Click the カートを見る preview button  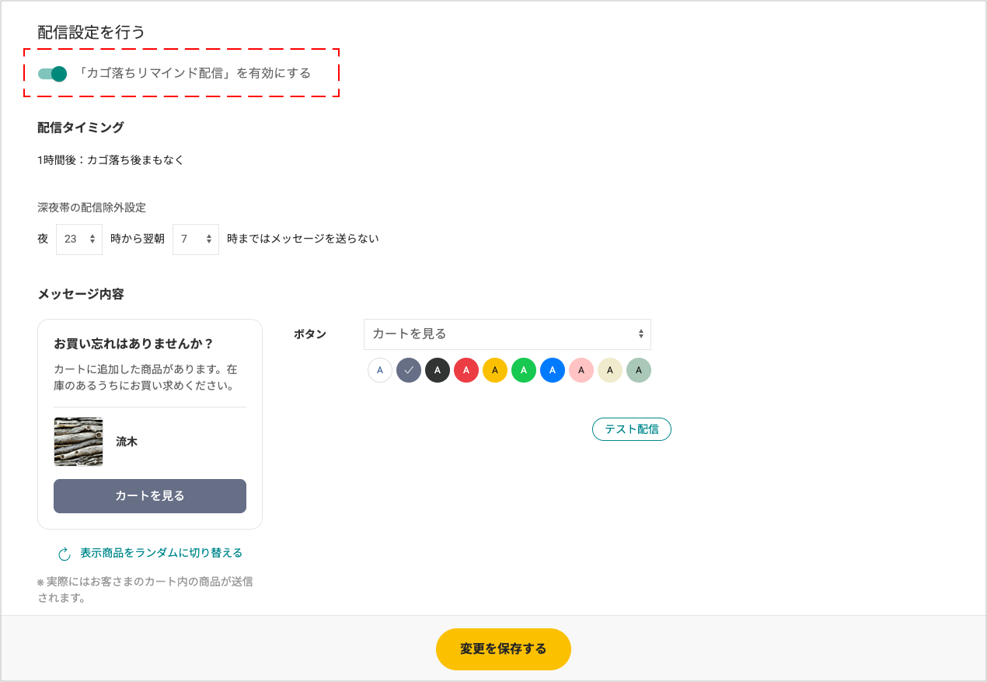(150, 496)
